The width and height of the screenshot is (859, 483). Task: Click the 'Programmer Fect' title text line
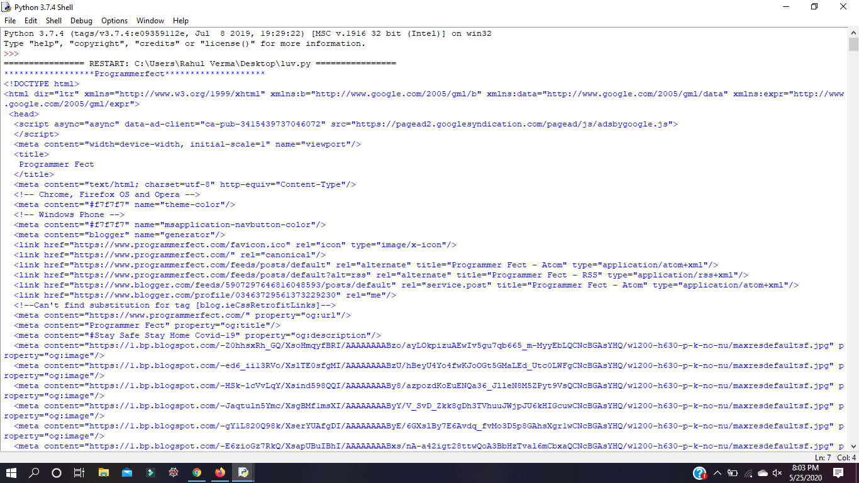(x=57, y=164)
